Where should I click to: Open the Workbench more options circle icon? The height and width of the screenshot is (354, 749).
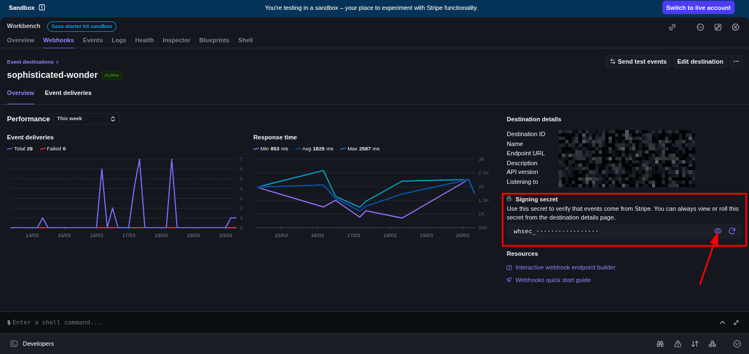(700, 27)
